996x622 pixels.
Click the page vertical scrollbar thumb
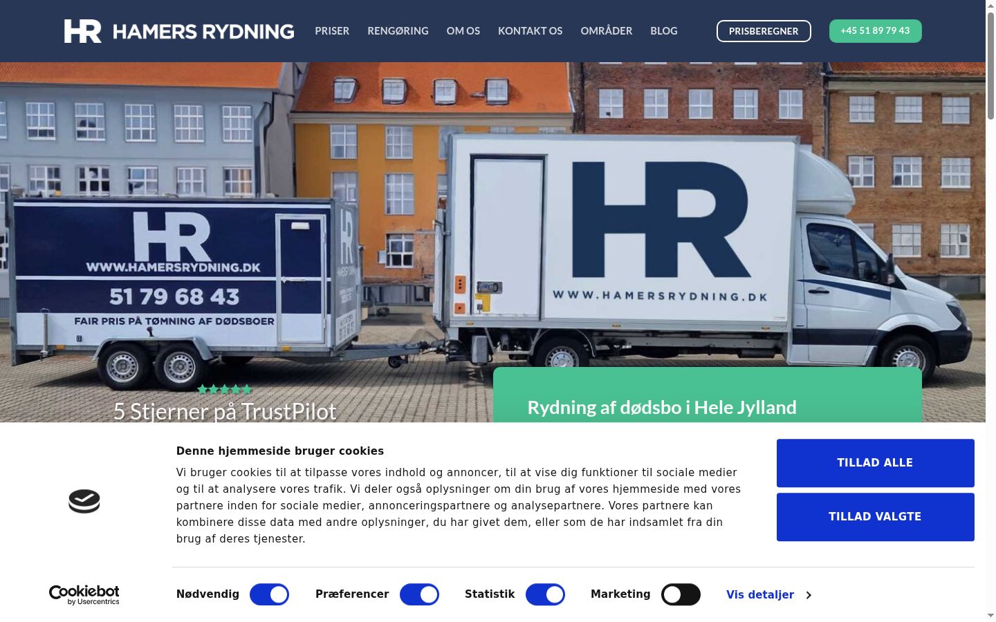990,66
